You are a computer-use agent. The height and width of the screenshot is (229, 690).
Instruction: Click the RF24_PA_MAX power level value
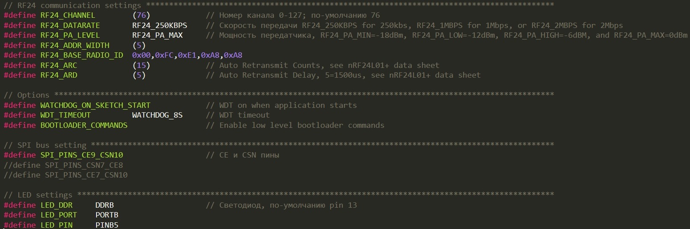[157, 35]
